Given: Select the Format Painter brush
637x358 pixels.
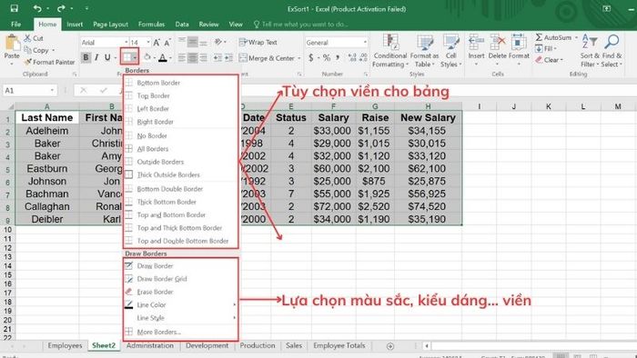Looking at the screenshot, I should 27,62.
